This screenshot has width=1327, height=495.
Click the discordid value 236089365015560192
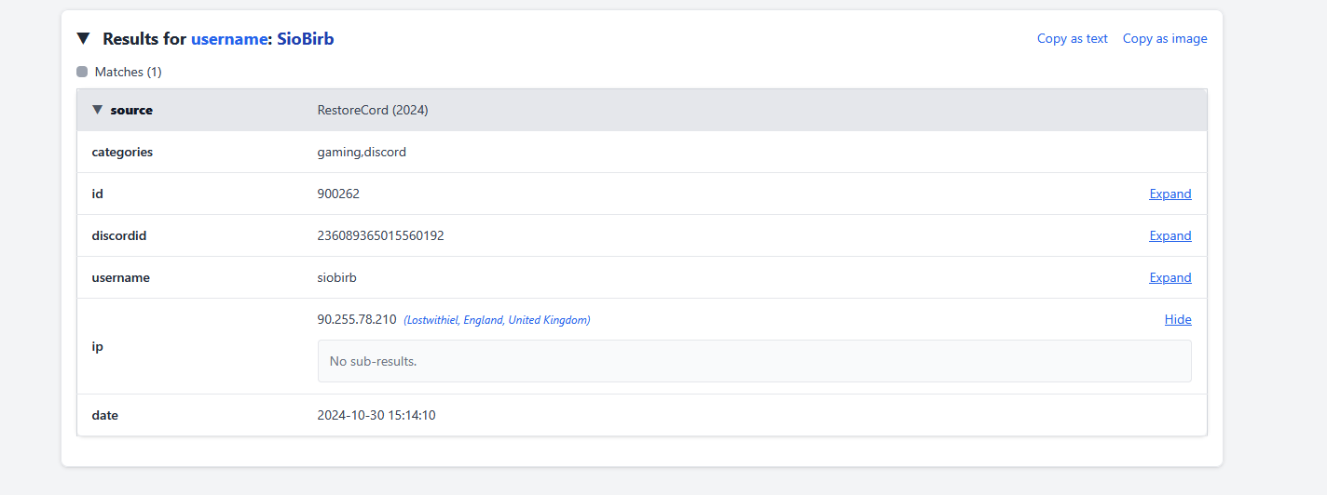pyautogui.click(x=380, y=236)
